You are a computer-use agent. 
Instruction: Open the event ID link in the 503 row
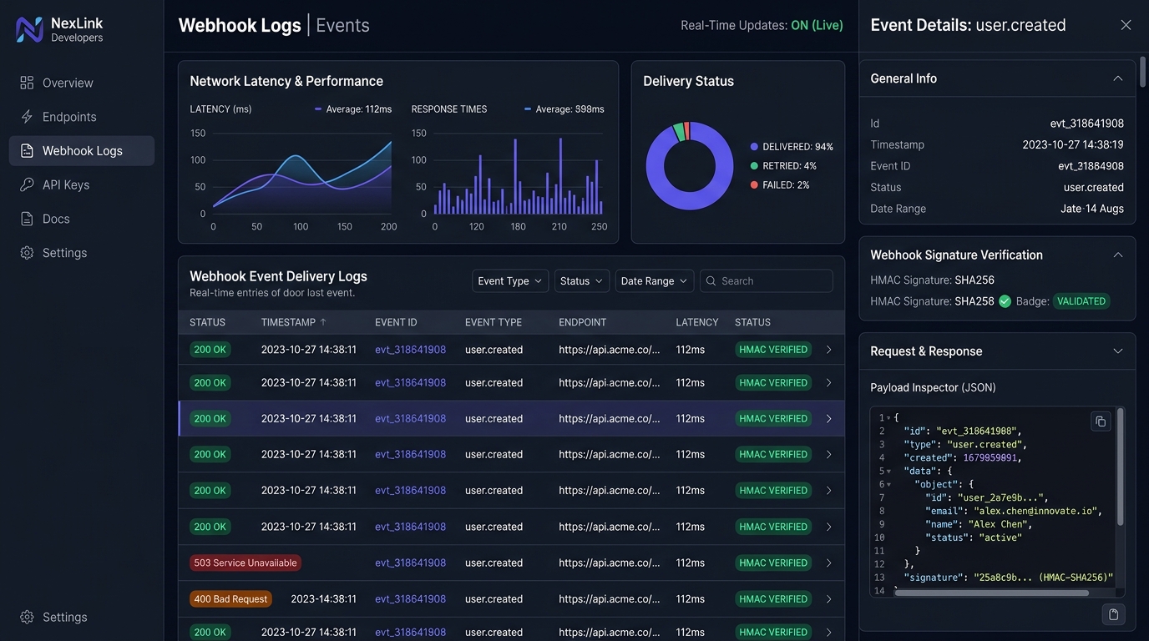coord(410,563)
